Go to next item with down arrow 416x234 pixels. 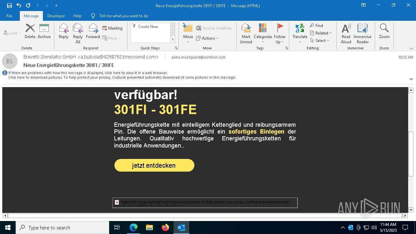[x=47, y=6]
